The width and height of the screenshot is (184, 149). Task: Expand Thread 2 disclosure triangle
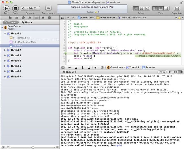(x=5, y=50)
